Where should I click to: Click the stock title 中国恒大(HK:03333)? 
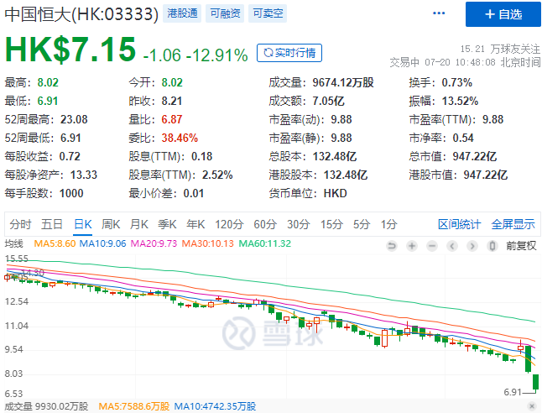(x=81, y=14)
